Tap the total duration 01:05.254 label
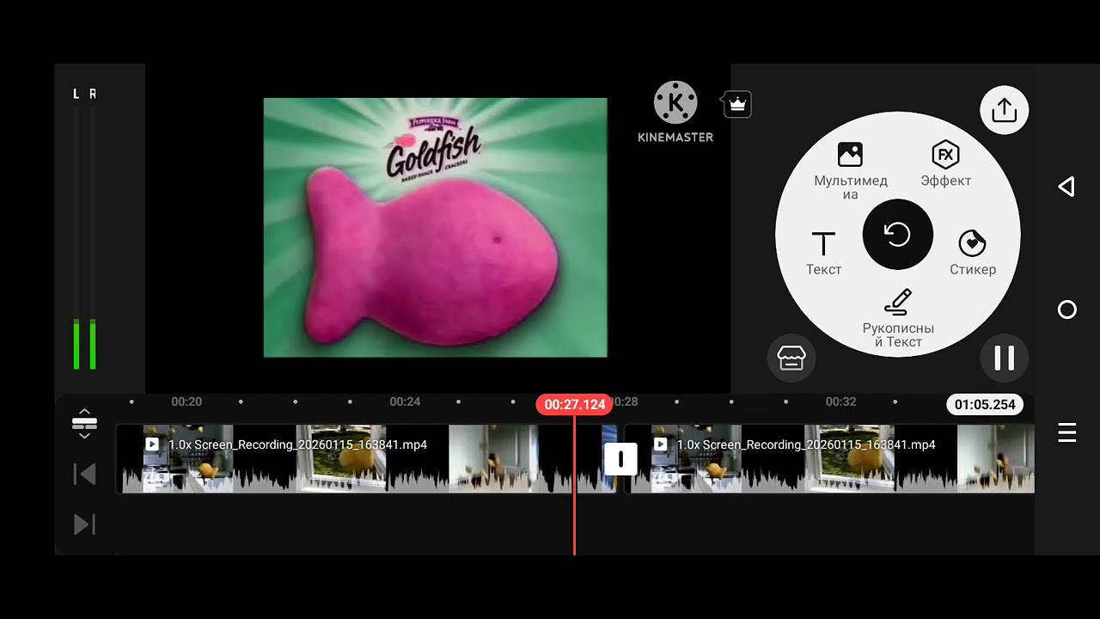The height and width of the screenshot is (619, 1100). click(x=985, y=404)
